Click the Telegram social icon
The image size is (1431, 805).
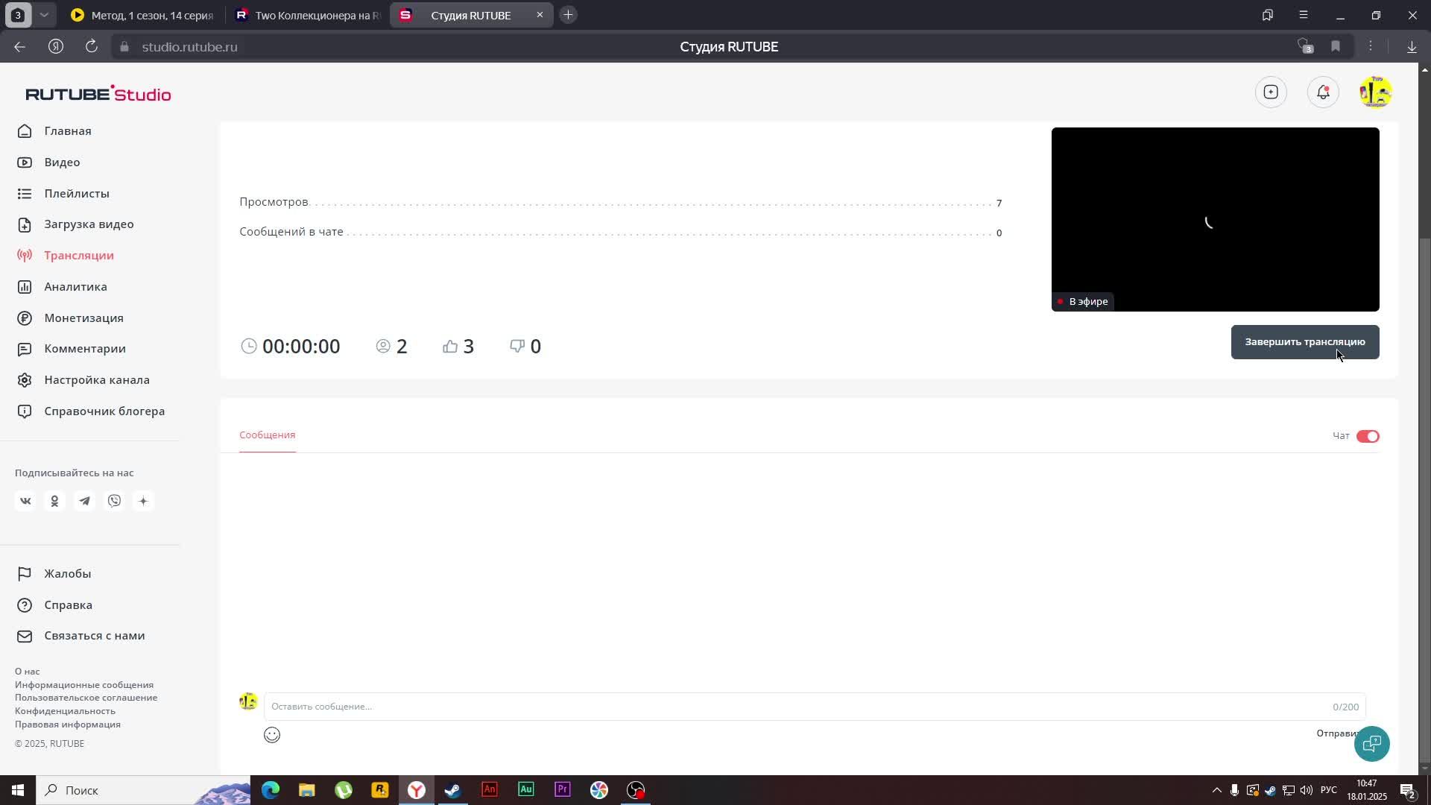(84, 501)
